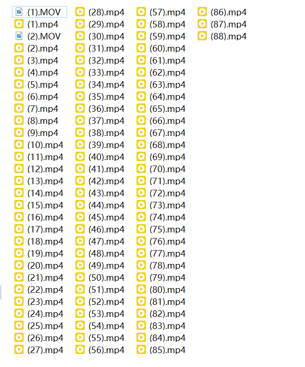Click the (1).MOV file icon

pyautogui.click(x=19, y=12)
